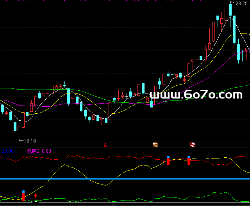Click the rightmost upper red-blue signal bar
Image resolution: width=250 pixels, height=206 pixels.
189,160
